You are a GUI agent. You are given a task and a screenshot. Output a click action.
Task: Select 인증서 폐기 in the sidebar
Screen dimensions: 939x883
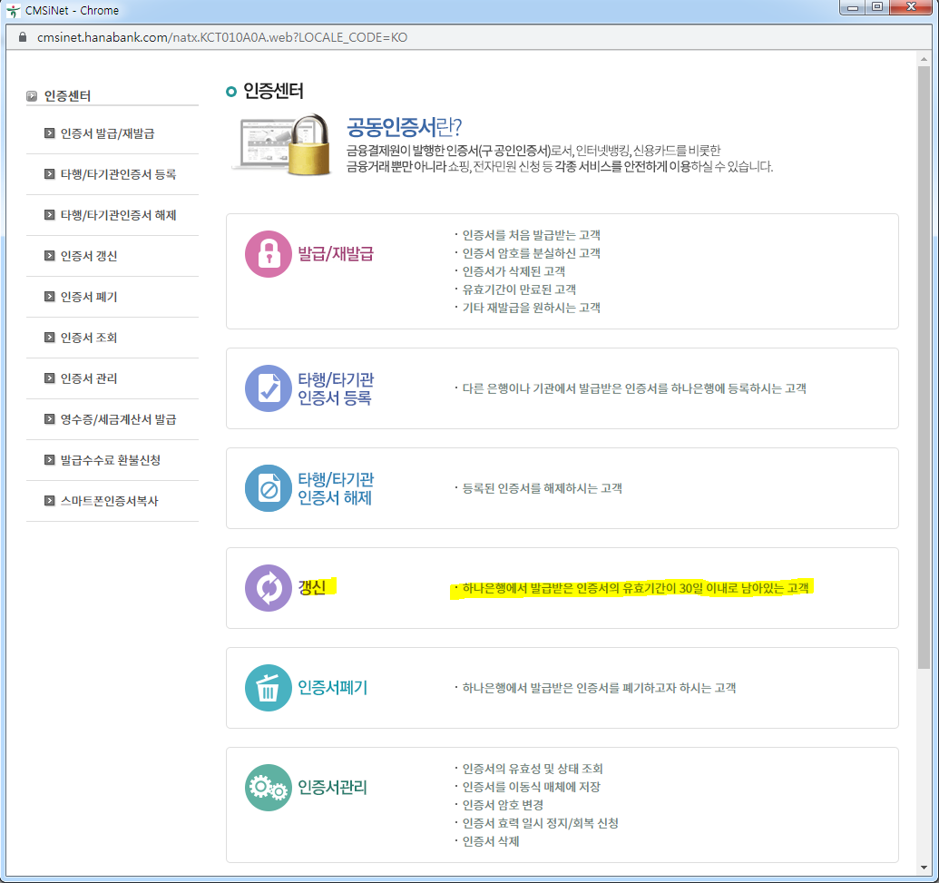89,297
